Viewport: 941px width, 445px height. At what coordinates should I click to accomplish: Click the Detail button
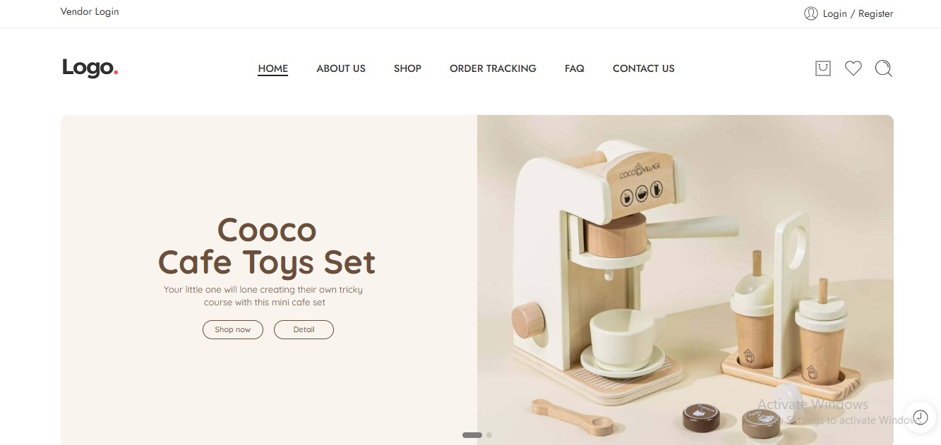[304, 329]
